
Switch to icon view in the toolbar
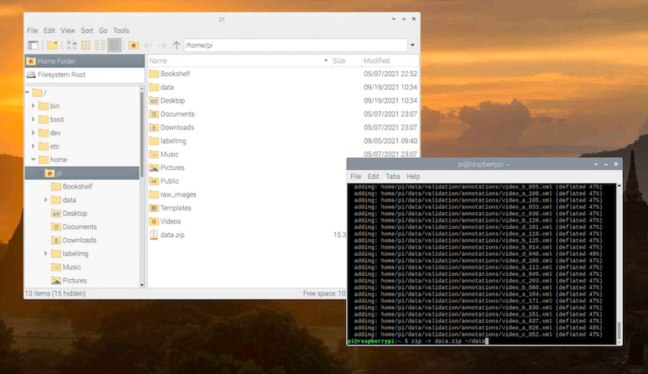(x=72, y=45)
